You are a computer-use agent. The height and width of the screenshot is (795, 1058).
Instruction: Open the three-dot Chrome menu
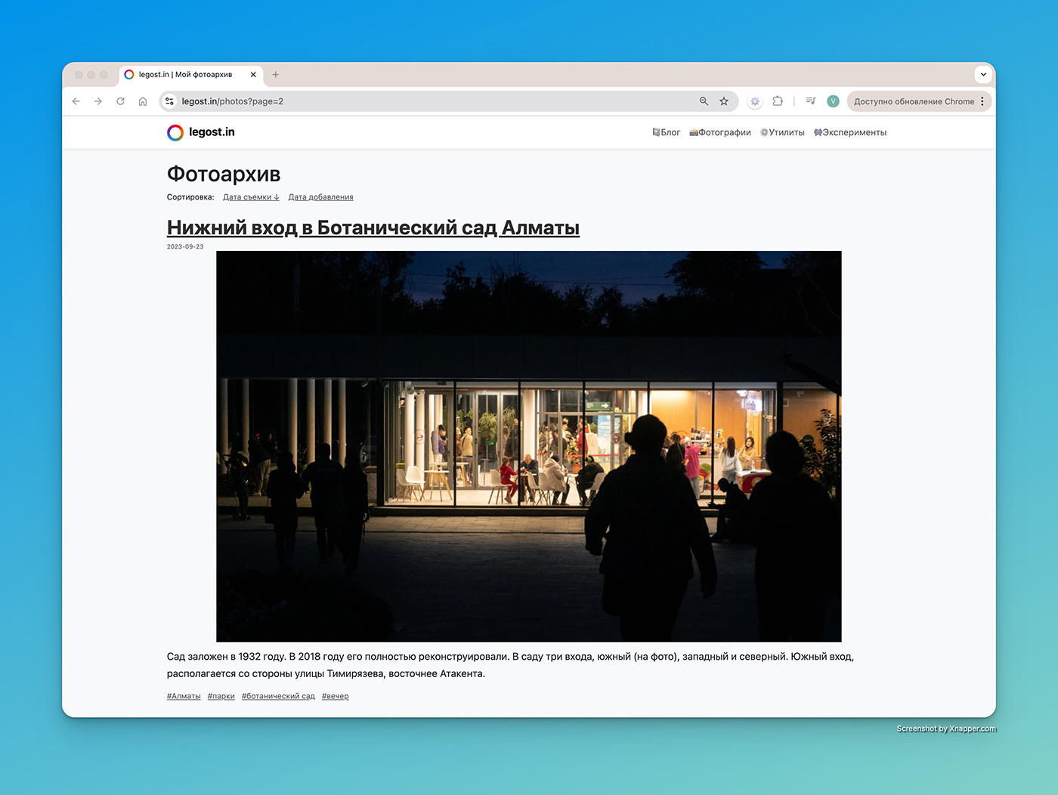point(982,101)
